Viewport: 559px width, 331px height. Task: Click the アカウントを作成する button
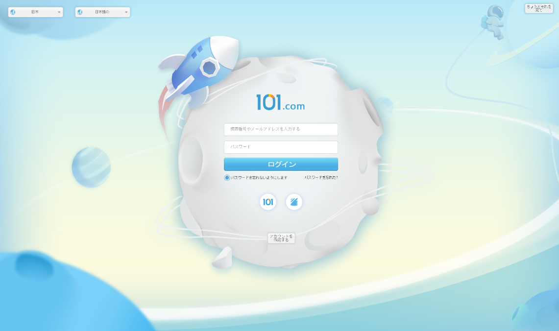[x=281, y=239]
